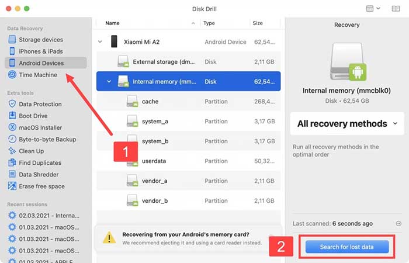Image resolution: width=409 pixels, height=263 pixels.
Task: Select the External storage disk row
Action: pyautogui.click(x=188, y=61)
